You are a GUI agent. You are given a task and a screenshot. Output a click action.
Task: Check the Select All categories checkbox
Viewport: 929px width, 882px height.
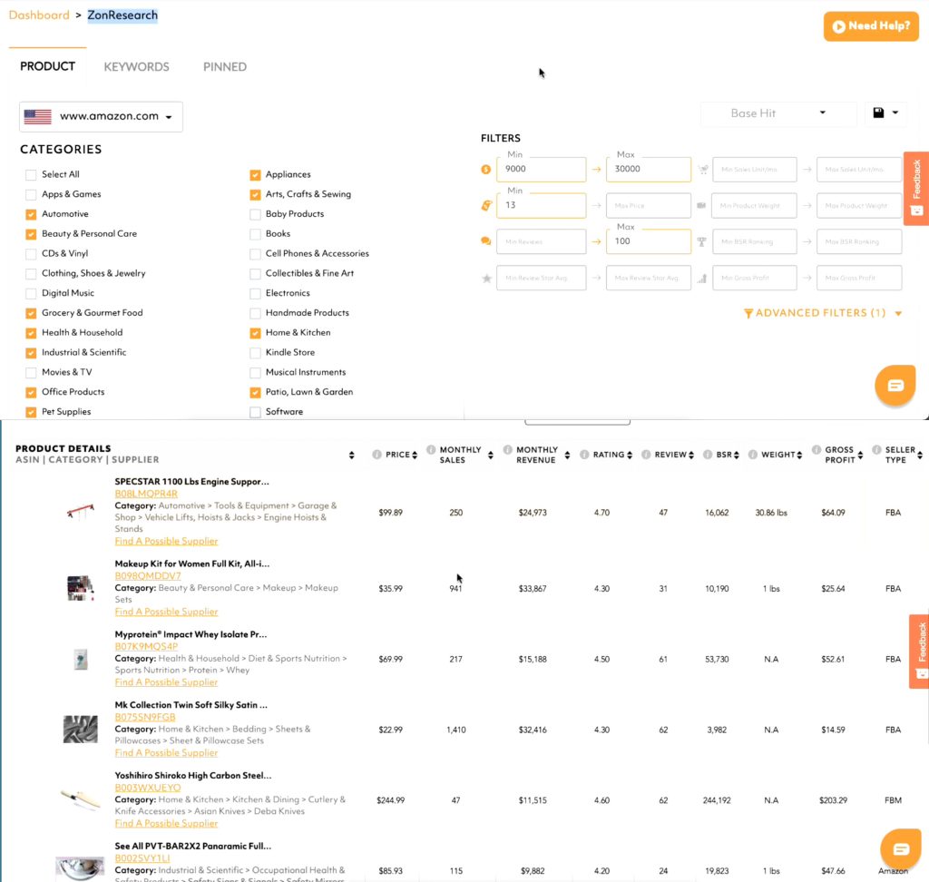tap(31, 175)
